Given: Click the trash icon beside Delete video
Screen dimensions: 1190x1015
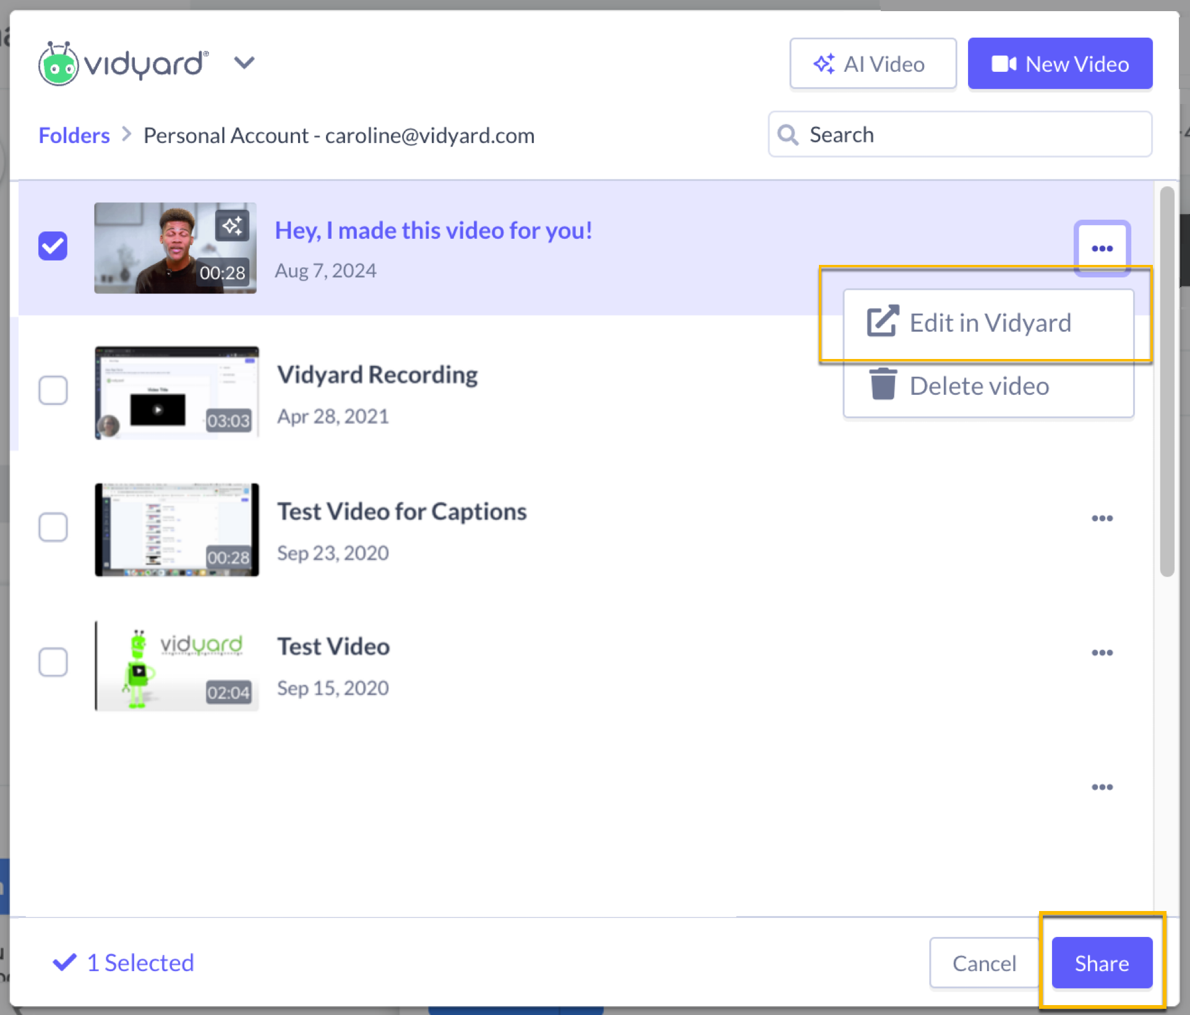Looking at the screenshot, I should pos(883,384).
